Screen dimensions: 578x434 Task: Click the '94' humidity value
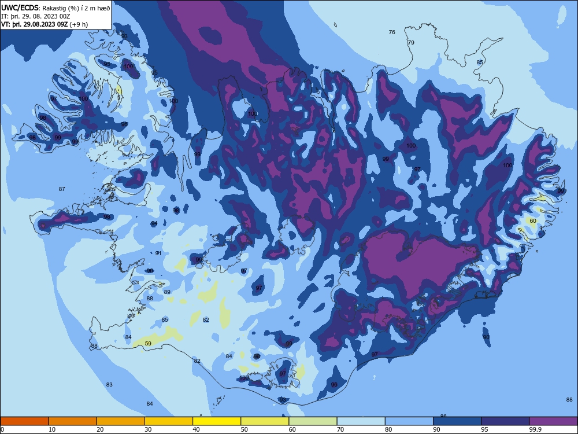pos(154,223)
